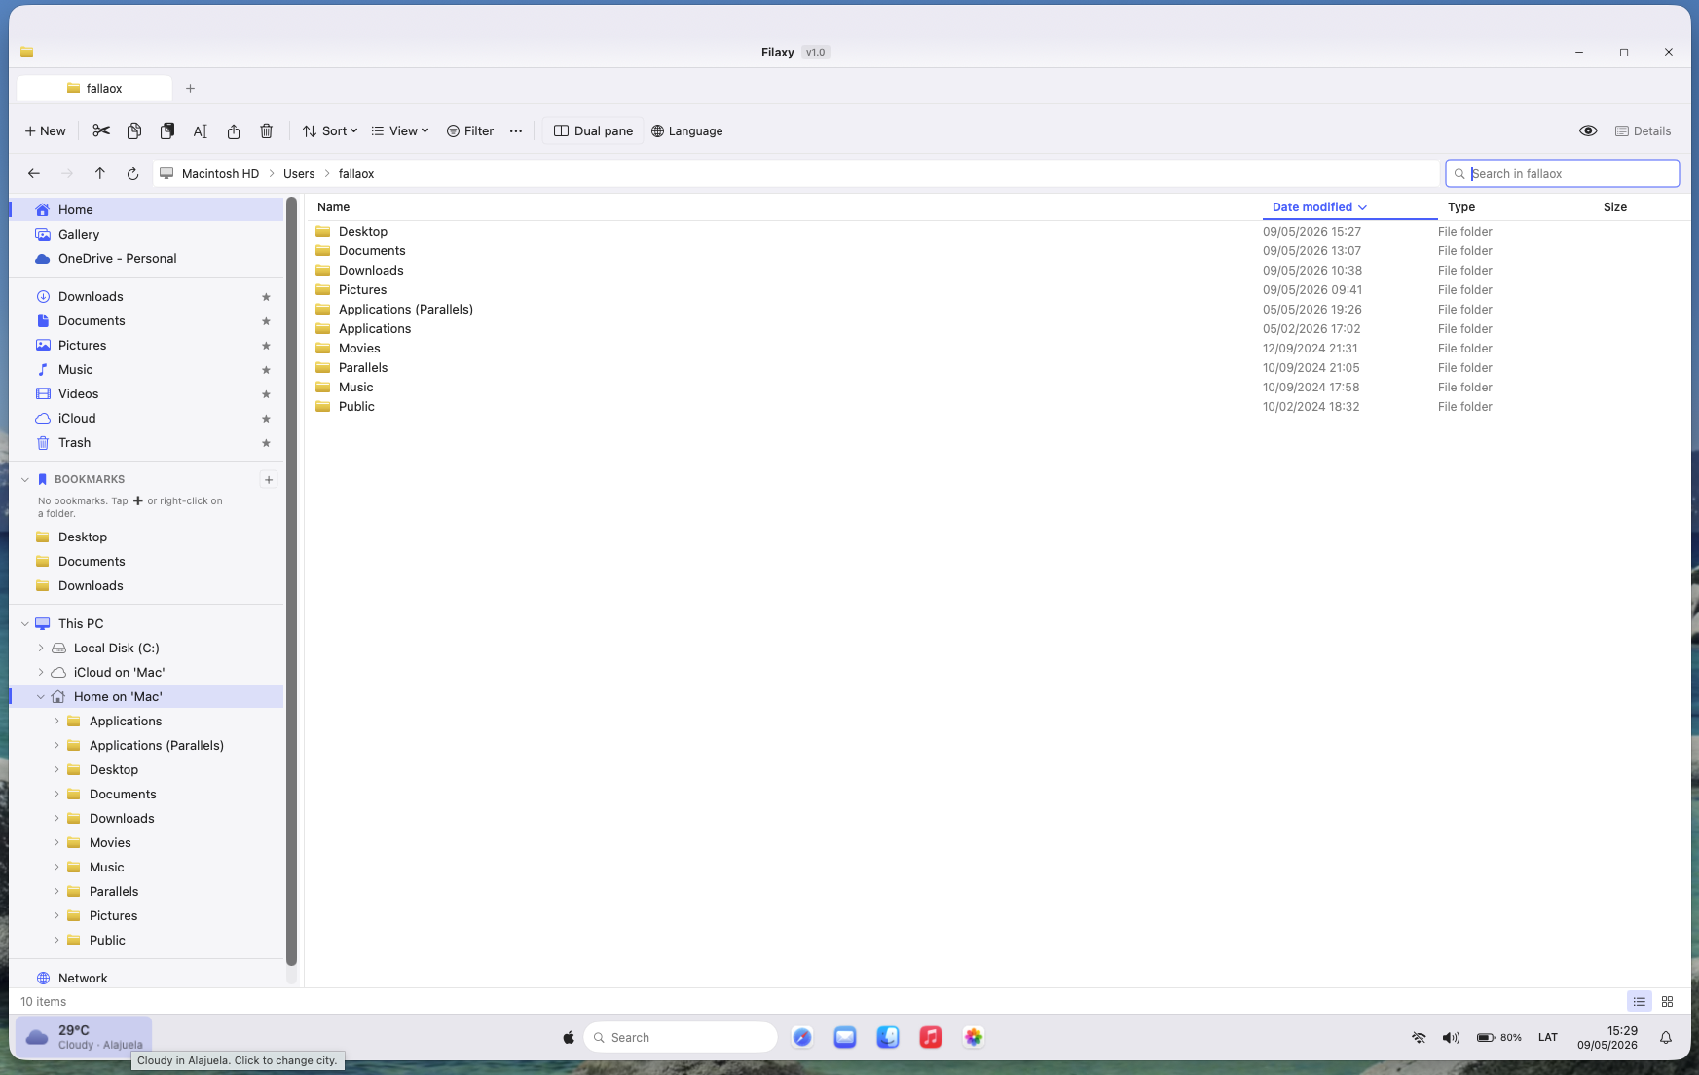Viewport: 1699px width, 1075px height.
Task: Click the search in fallaox field
Action: coord(1563,173)
